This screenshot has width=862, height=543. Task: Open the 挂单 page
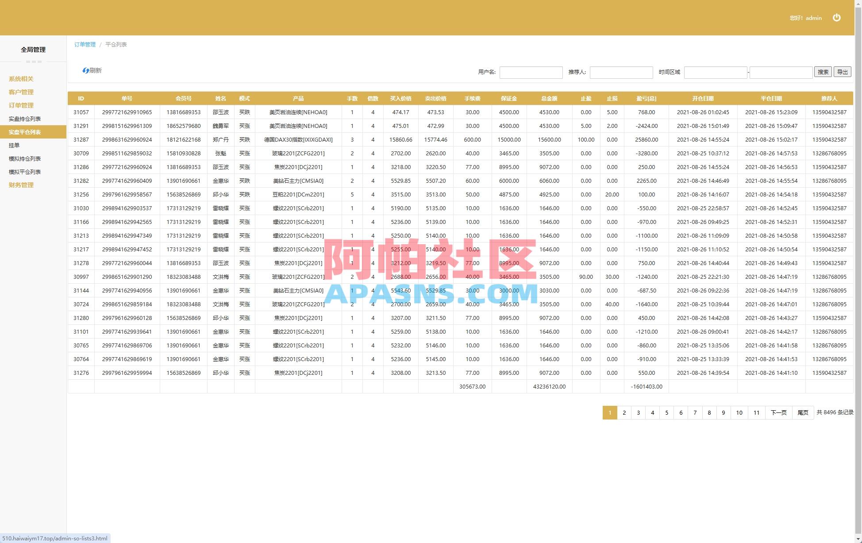[15, 145]
